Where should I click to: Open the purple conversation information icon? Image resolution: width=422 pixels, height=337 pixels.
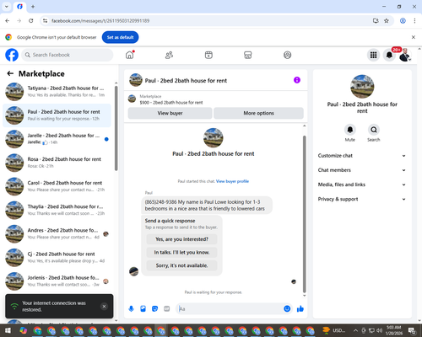(297, 80)
